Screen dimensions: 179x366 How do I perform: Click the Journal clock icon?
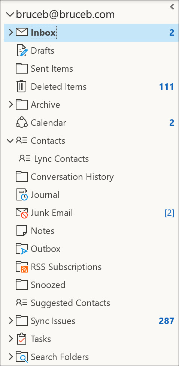22,195
